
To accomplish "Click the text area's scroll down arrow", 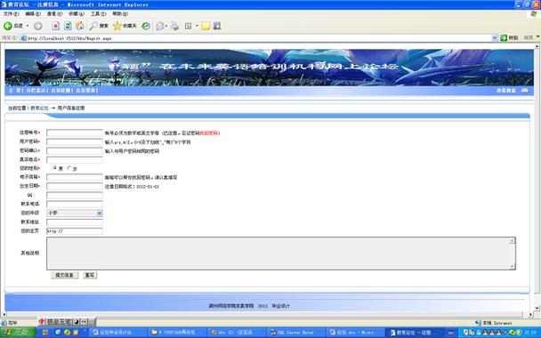I will coord(513,266).
